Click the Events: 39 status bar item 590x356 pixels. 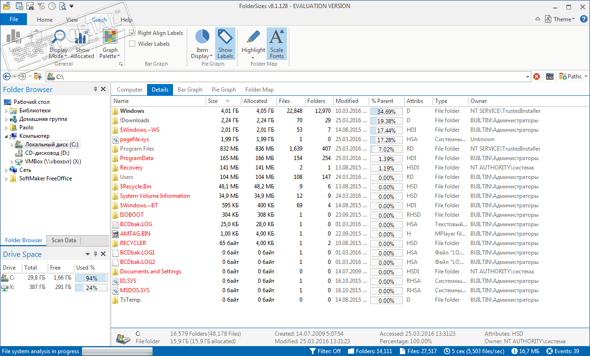[563, 351]
